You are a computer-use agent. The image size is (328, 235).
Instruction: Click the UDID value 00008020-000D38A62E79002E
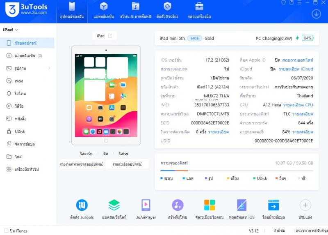[284, 141]
